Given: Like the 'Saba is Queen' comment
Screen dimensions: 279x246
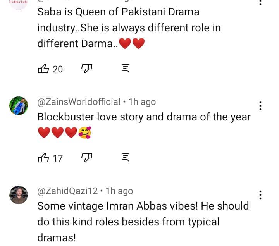Looking at the screenshot, I should (x=43, y=69).
